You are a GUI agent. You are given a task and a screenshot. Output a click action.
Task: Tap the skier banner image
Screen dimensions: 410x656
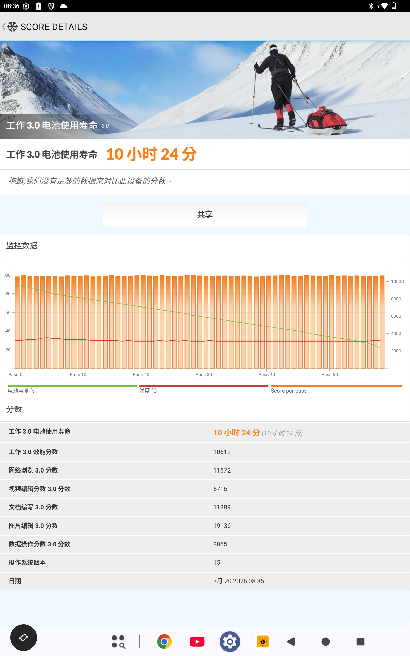205,90
